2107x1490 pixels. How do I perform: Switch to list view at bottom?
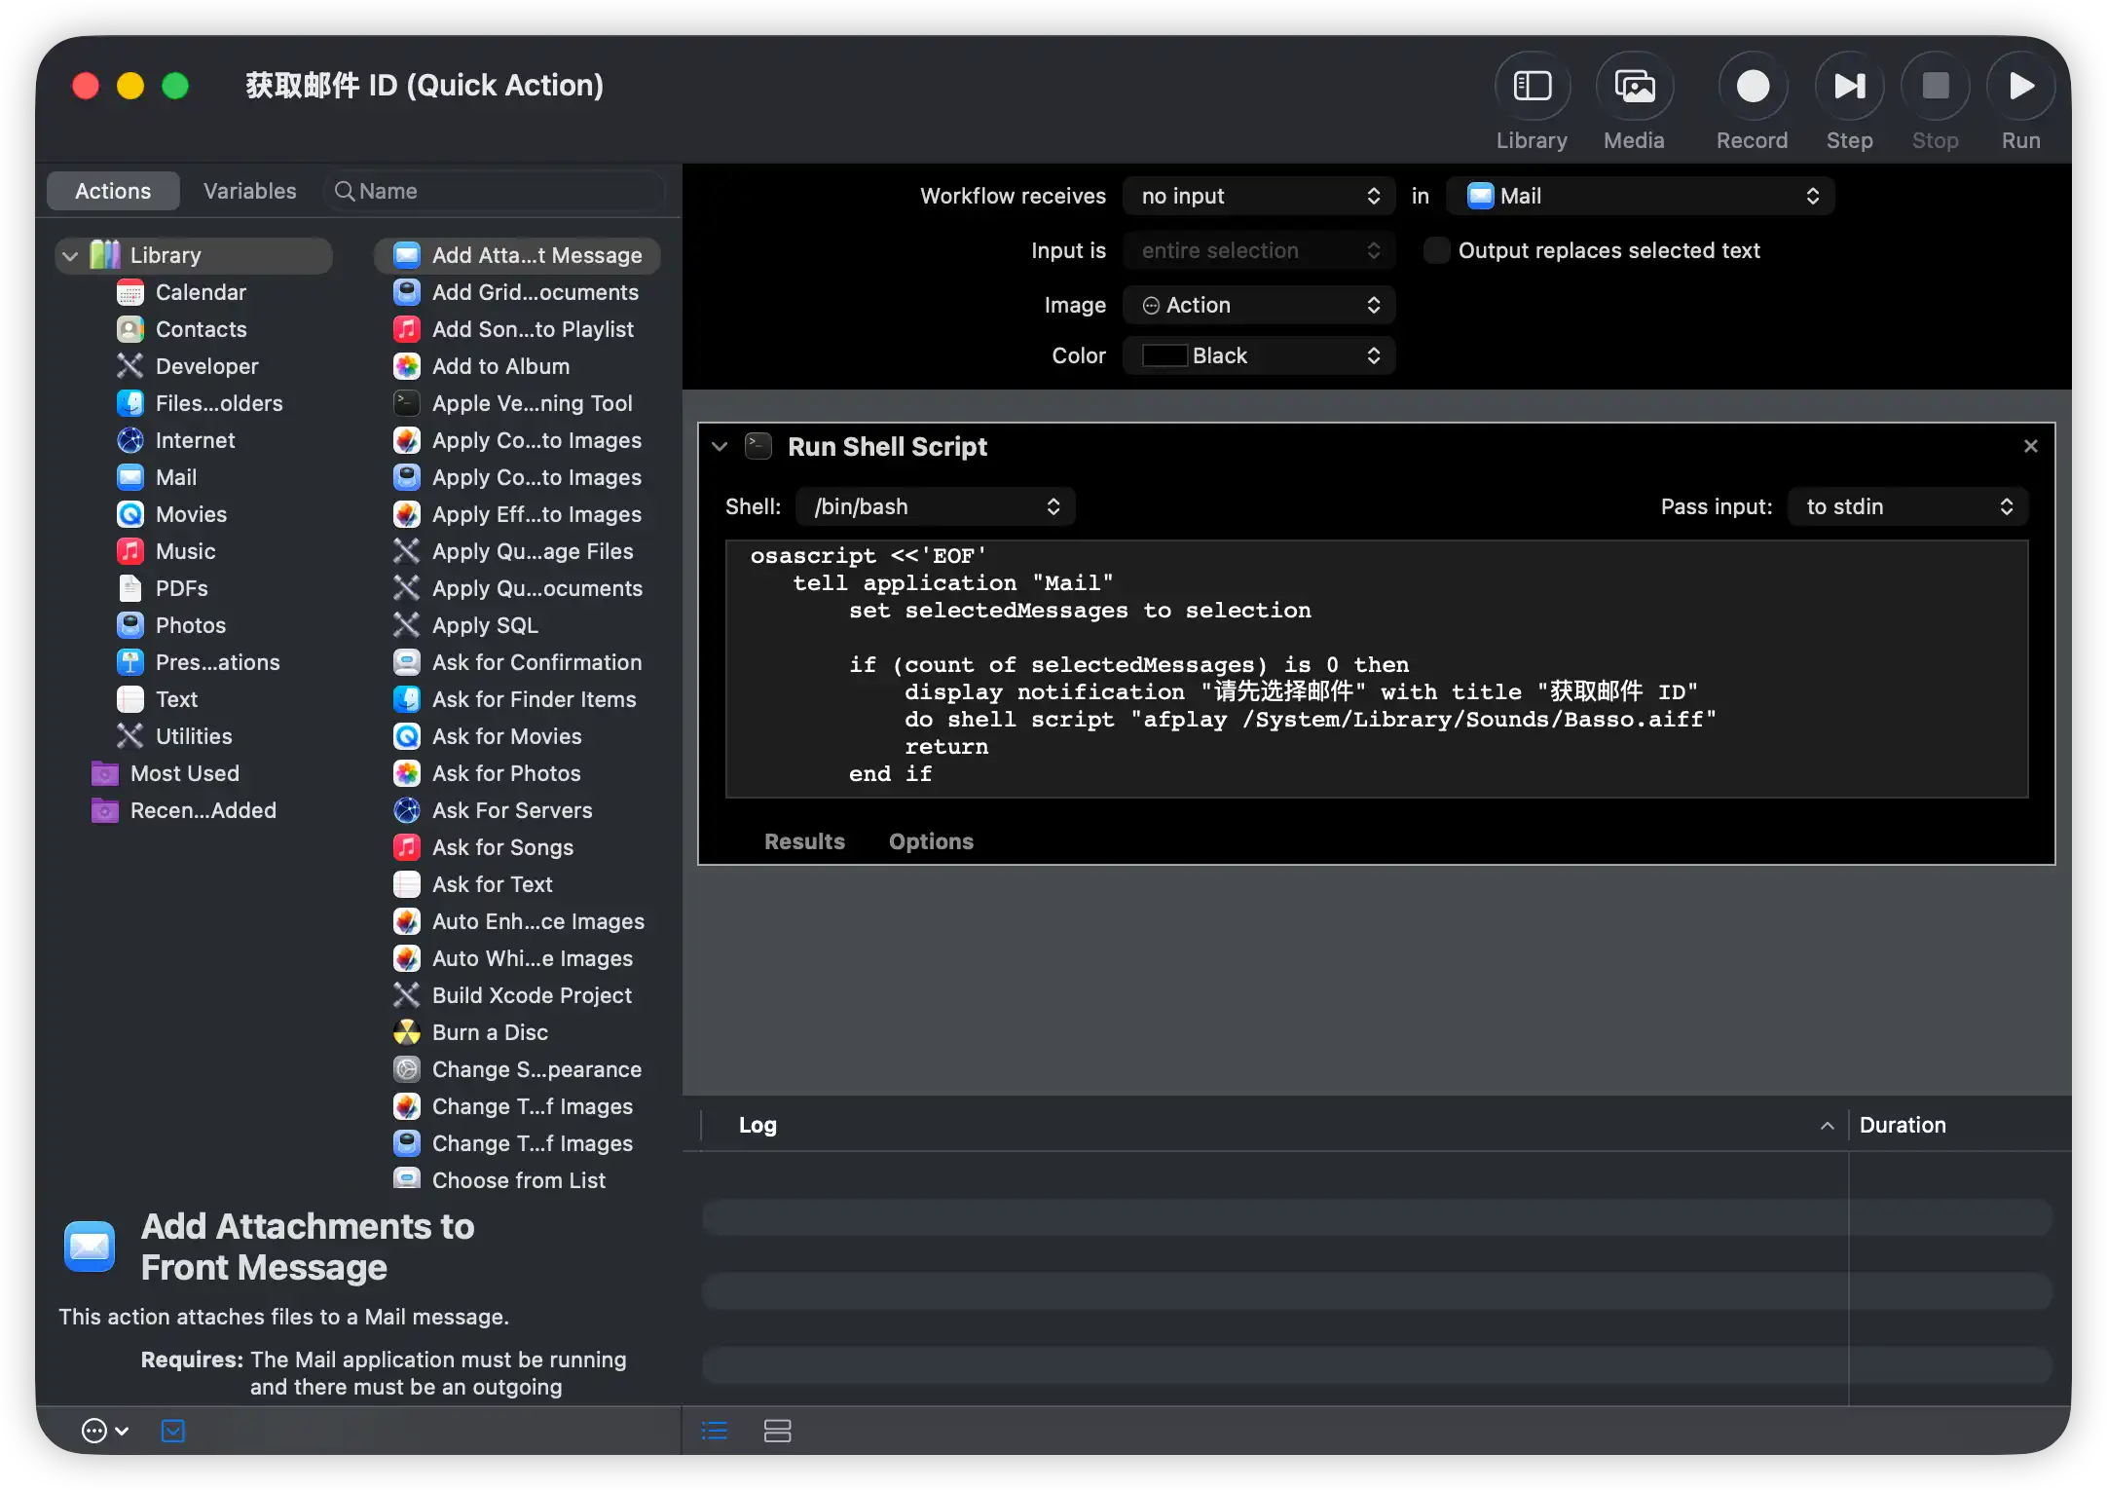(x=714, y=1431)
